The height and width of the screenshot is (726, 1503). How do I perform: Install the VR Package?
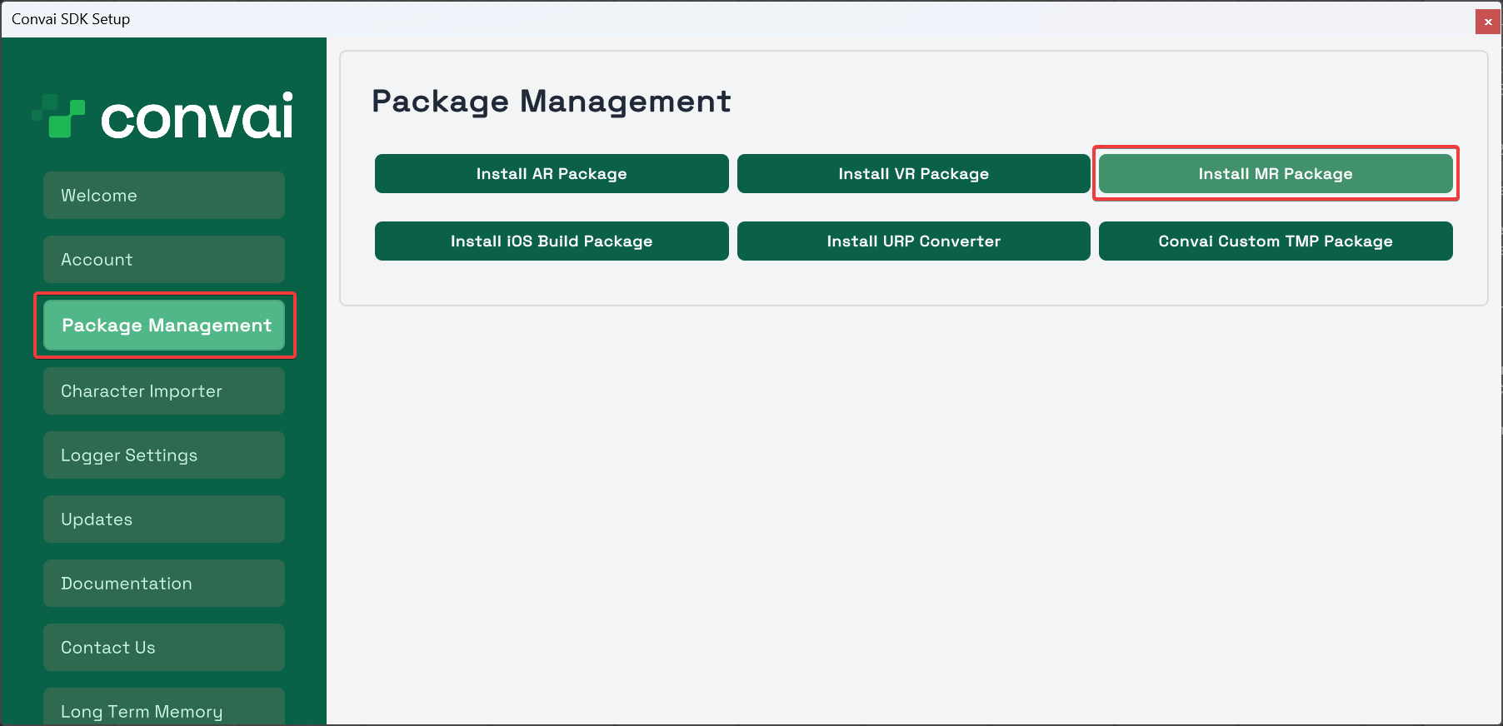tap(913, 174)
